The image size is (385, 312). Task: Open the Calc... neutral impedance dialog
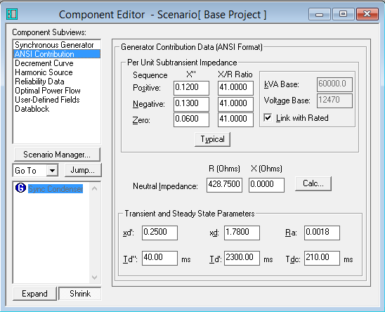click(313, 183)
